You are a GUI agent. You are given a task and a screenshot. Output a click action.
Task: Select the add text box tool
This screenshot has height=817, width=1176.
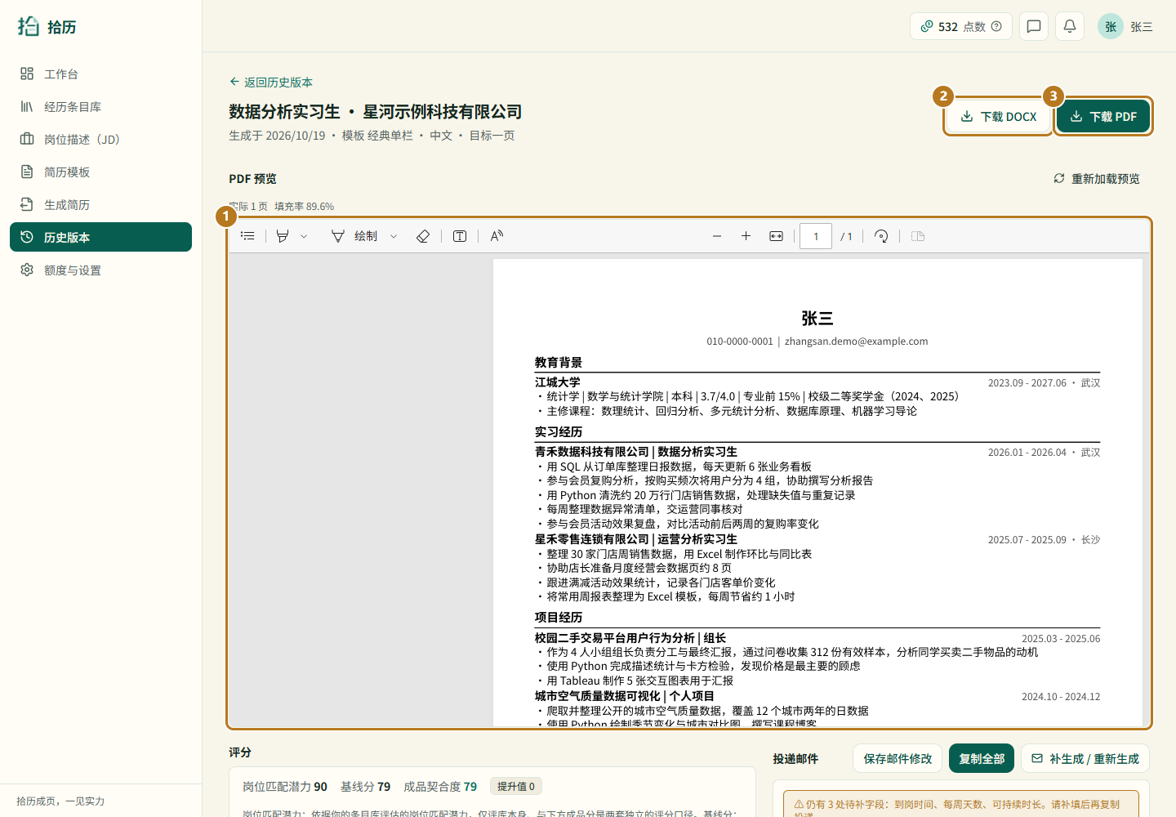tap(460, 236)
